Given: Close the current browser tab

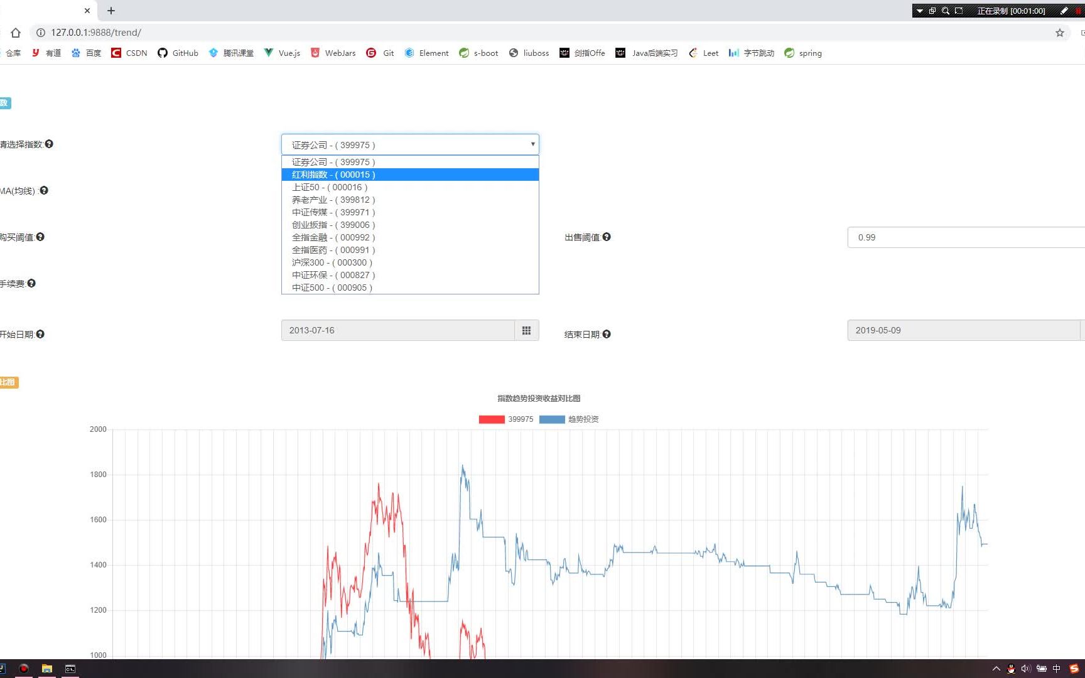Looking at the screenshot, I should coord(87,11).
